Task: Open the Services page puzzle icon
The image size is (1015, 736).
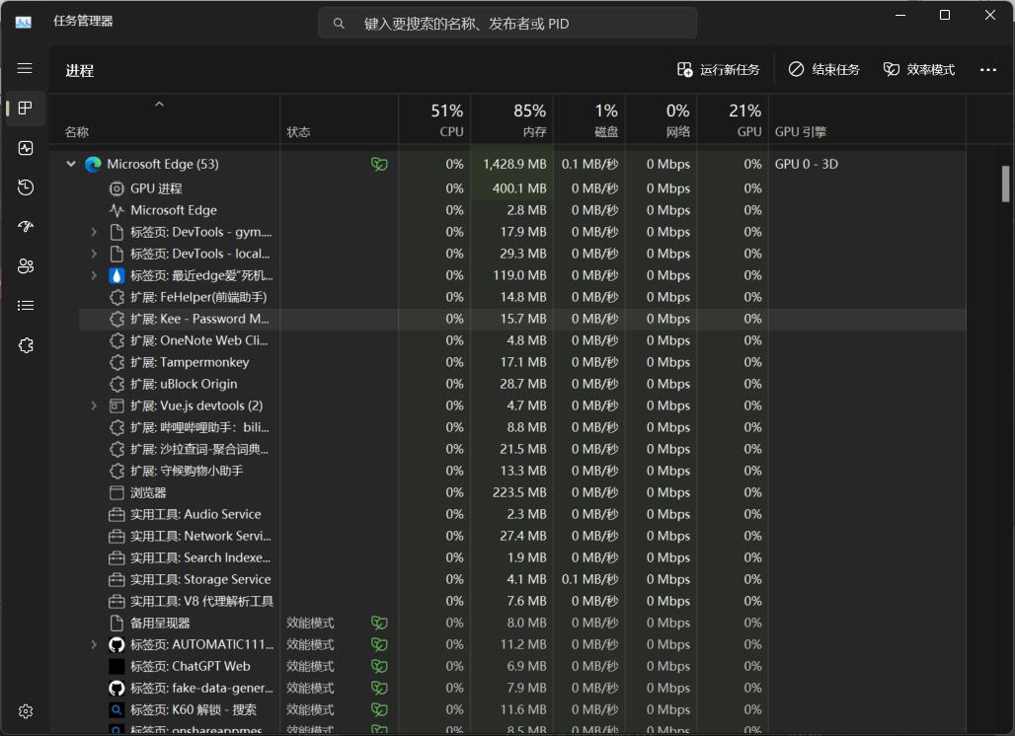Action: 26,345
